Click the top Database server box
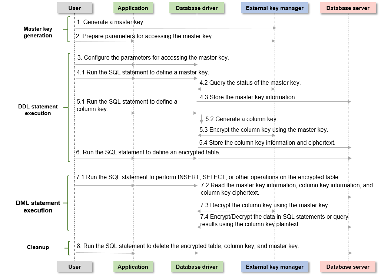The height and width of the screenshot is (275, 381). 348,8
